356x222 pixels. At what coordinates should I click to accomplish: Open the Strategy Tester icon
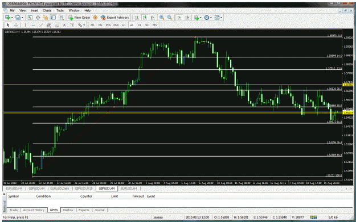coord(62,18)
